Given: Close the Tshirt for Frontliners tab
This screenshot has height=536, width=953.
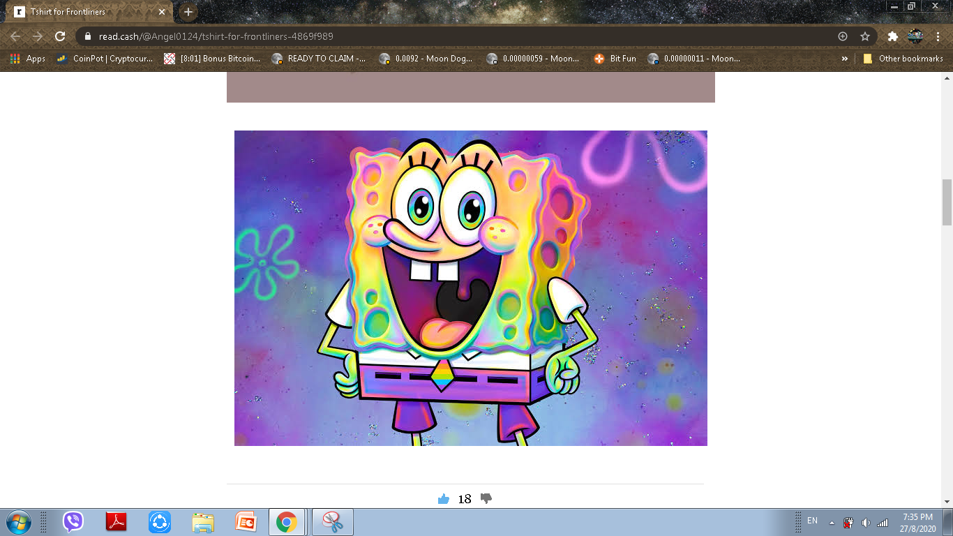Looking at the screenshot, I should pos(163,12).
